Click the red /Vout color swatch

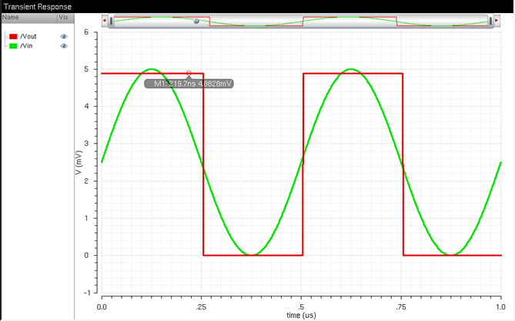coord(13,36)
